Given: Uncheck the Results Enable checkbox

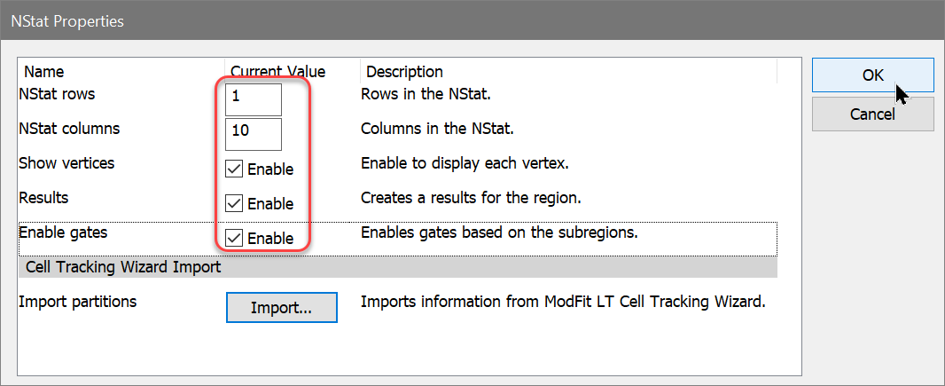Looking at the screenshot, I should (235, 203).
